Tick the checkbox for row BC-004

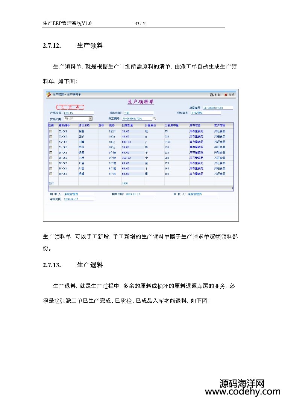pyautogui.click(x=51, y=169)
